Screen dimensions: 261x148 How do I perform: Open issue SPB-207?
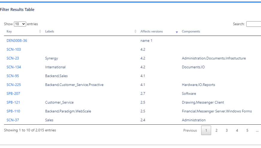[x=13, y=94]
